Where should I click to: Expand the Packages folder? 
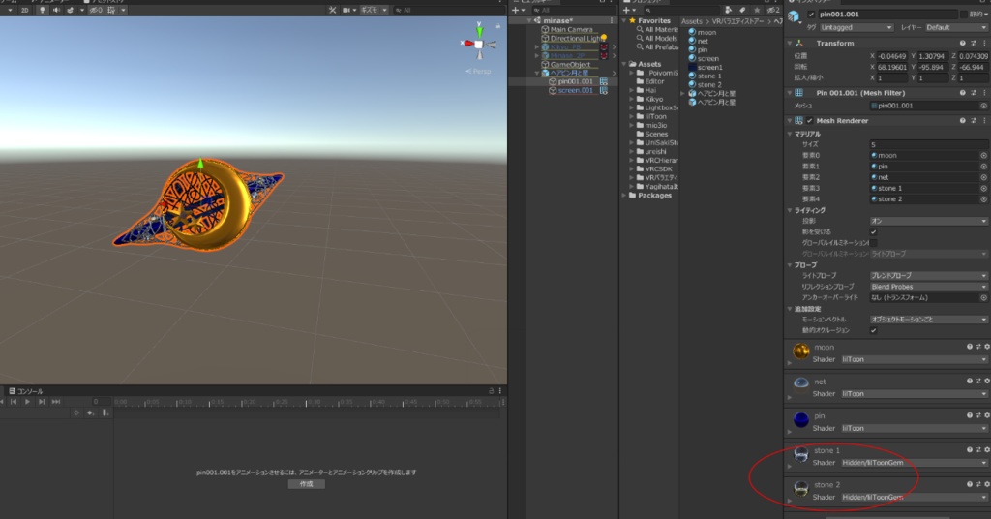624,196
